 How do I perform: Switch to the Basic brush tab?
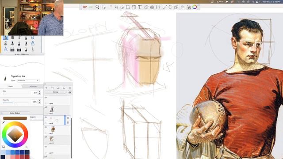click(x=11, y=87)
